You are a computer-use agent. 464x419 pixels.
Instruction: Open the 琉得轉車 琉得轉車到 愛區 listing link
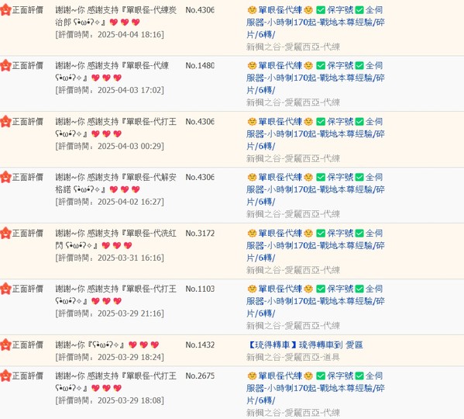(x=304, y=345)
